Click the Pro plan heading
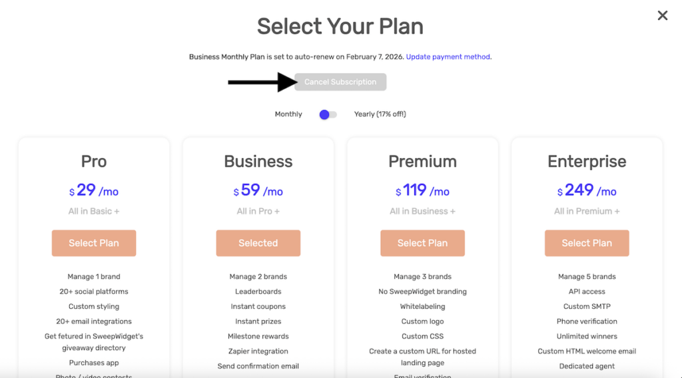 [x=94, y=162]
